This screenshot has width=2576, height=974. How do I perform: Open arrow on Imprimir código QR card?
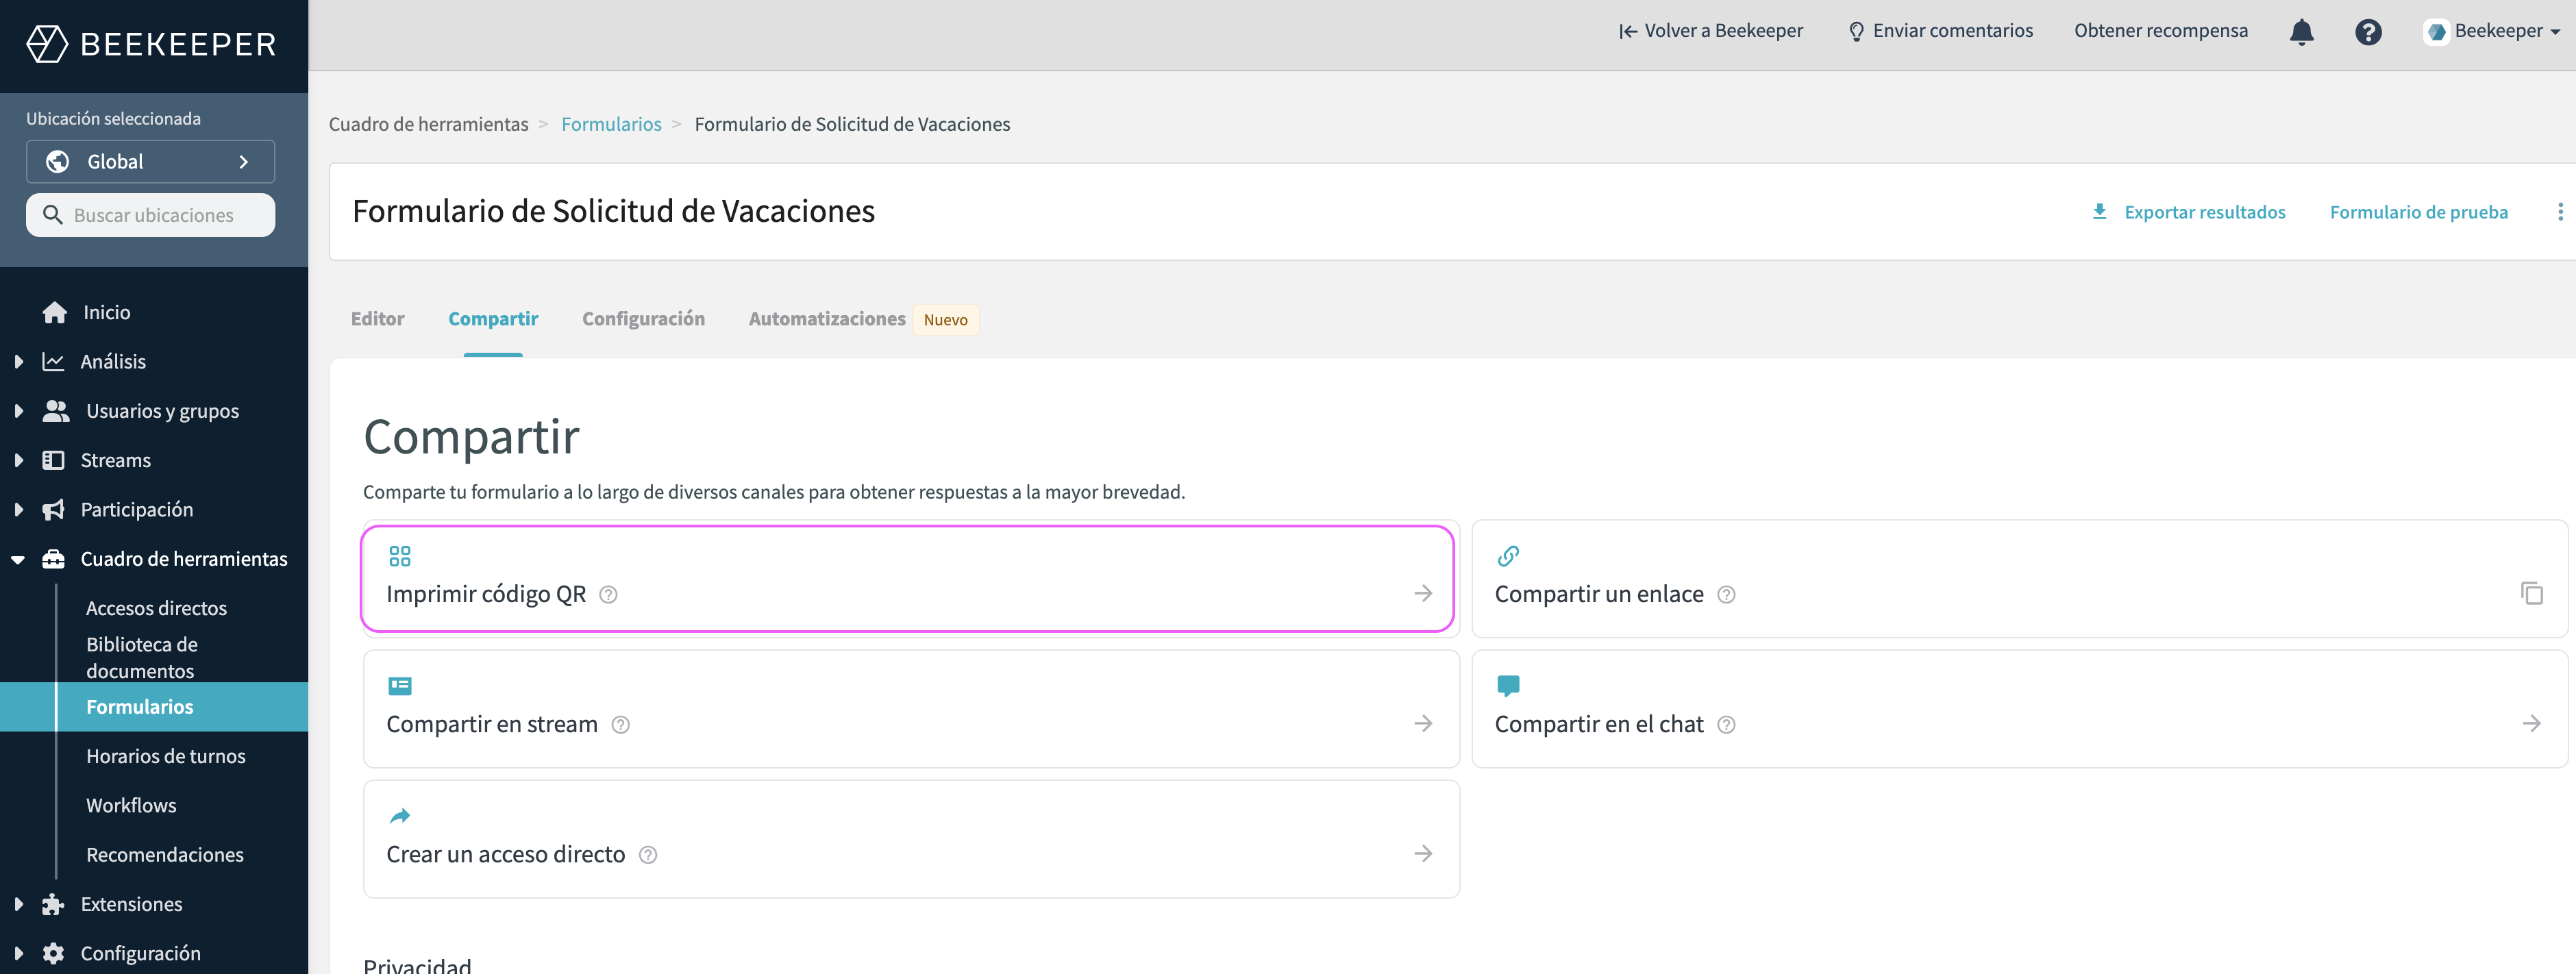[1423, 594]
